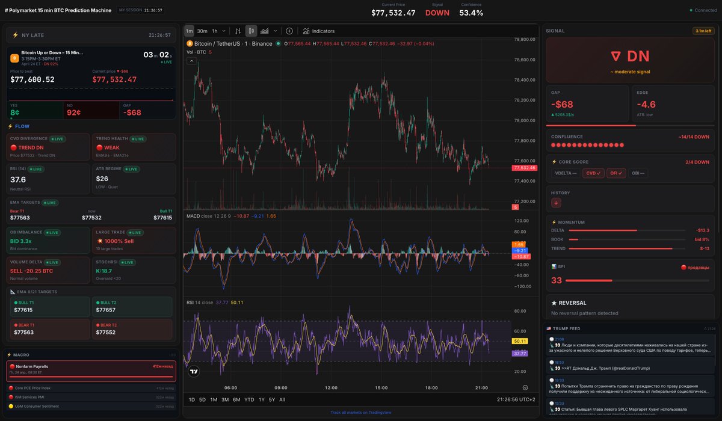This screenshot has height=421, width=722.
Task: Click the lightning icon beside FLOW
Action: (10, 126)
